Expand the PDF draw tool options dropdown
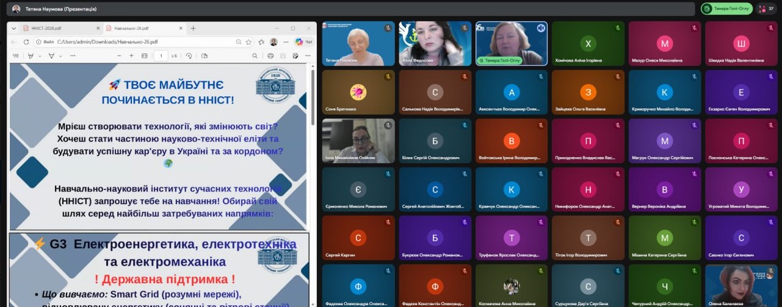Viewport: 782px width, 307px height. [x=60, y=56]
